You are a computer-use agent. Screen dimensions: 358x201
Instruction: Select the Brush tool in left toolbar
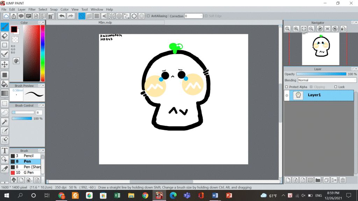[5, 27]
